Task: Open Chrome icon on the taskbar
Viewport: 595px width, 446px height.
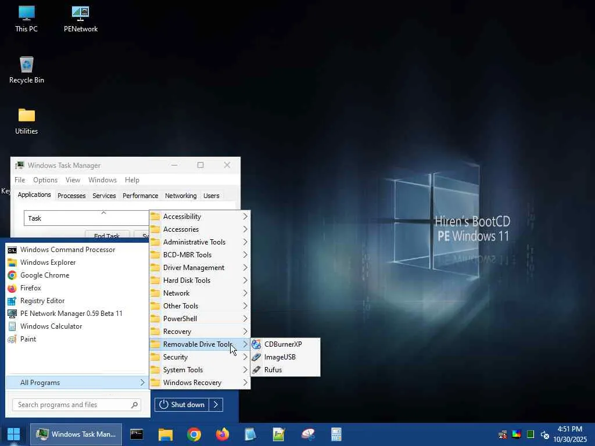Action: (x=194, y=434)
